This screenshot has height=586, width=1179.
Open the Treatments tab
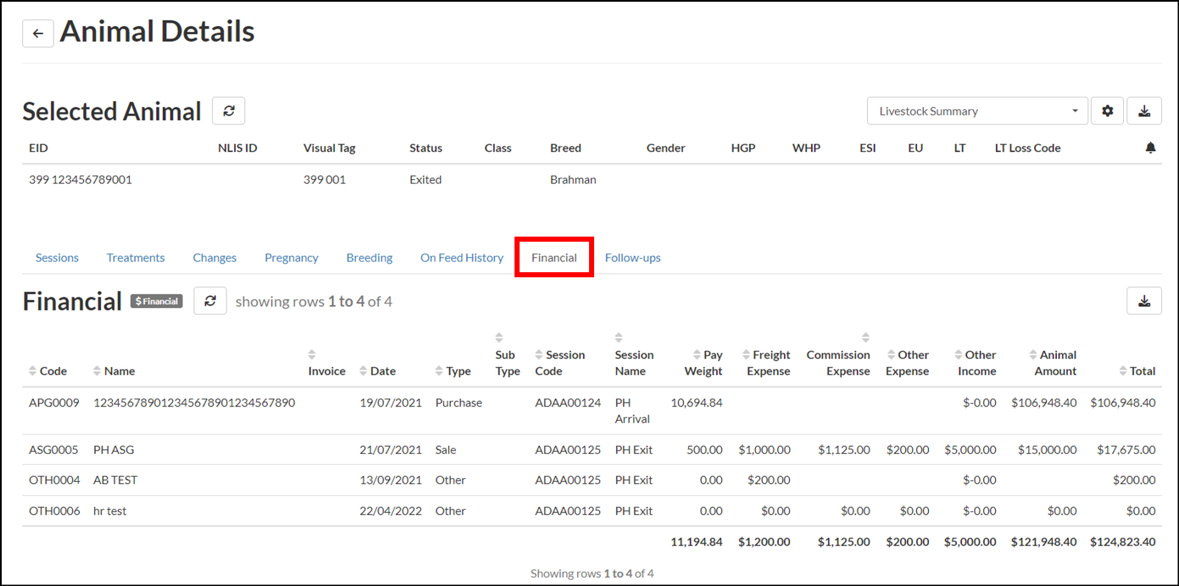[136, 258]
